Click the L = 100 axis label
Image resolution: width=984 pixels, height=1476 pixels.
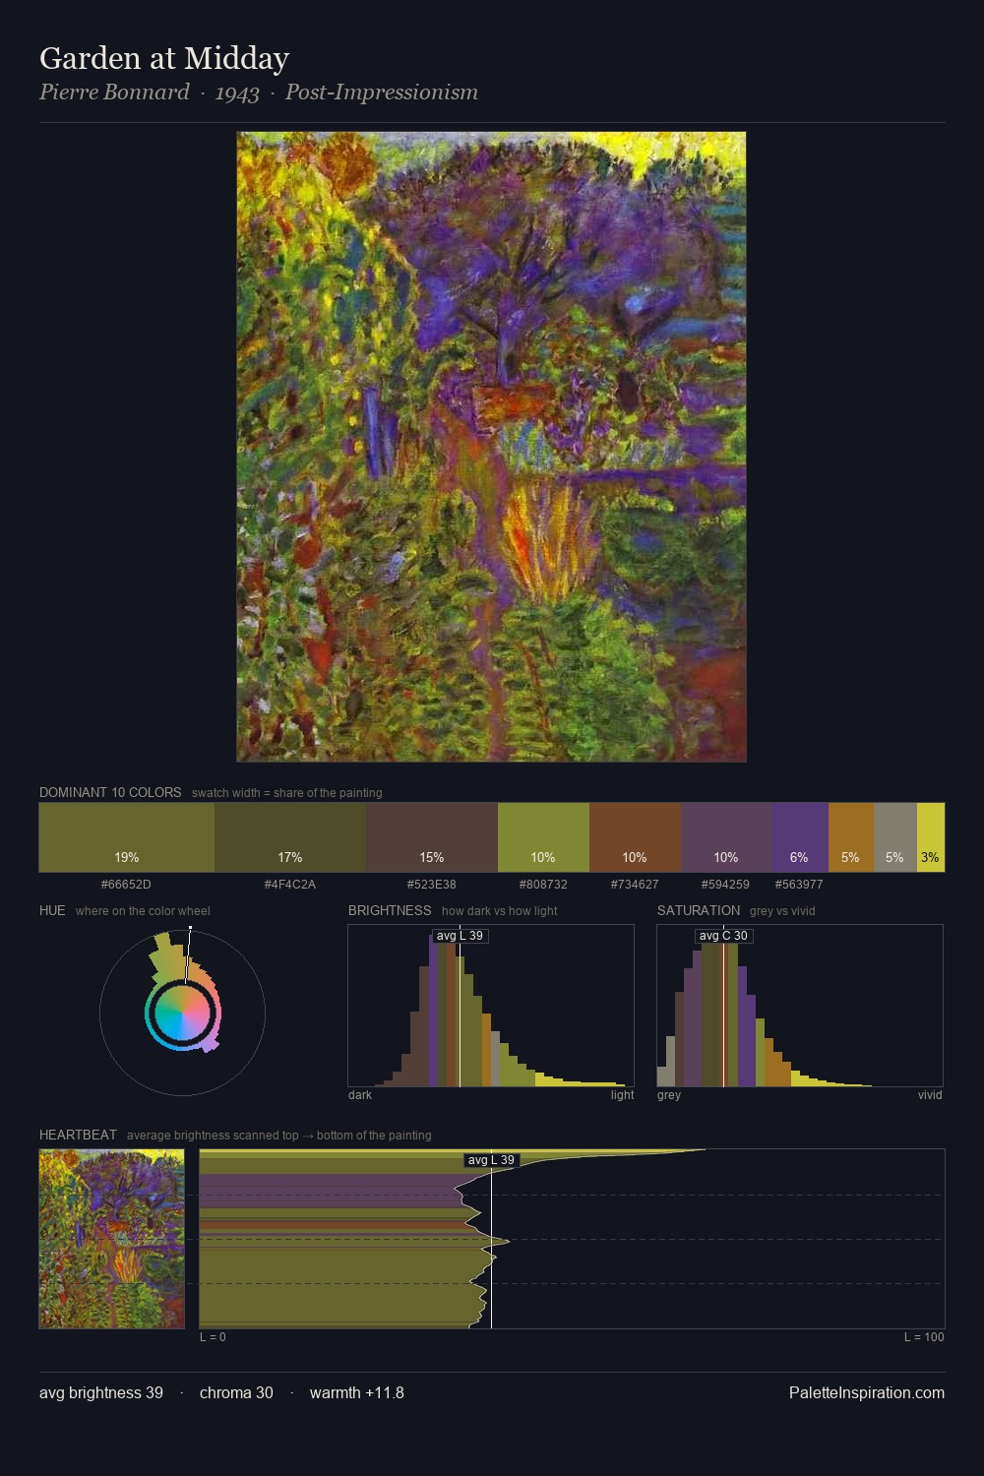924,1337
